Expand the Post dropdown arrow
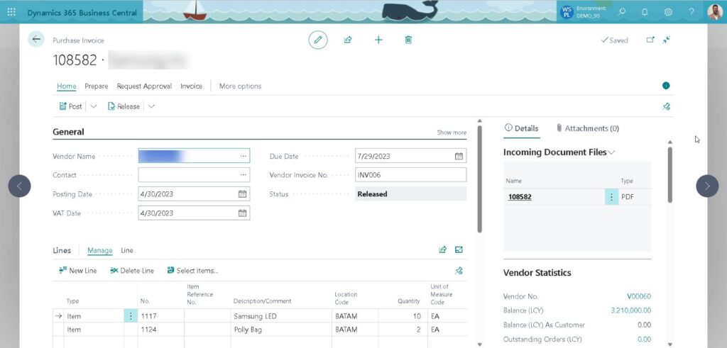Viewport: 727px width, 348px height. pos(94,106)
